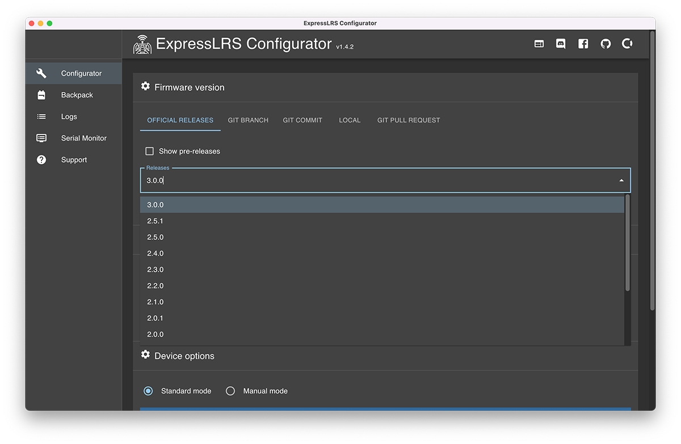Choose release 2.3.0 from the list

382,269
